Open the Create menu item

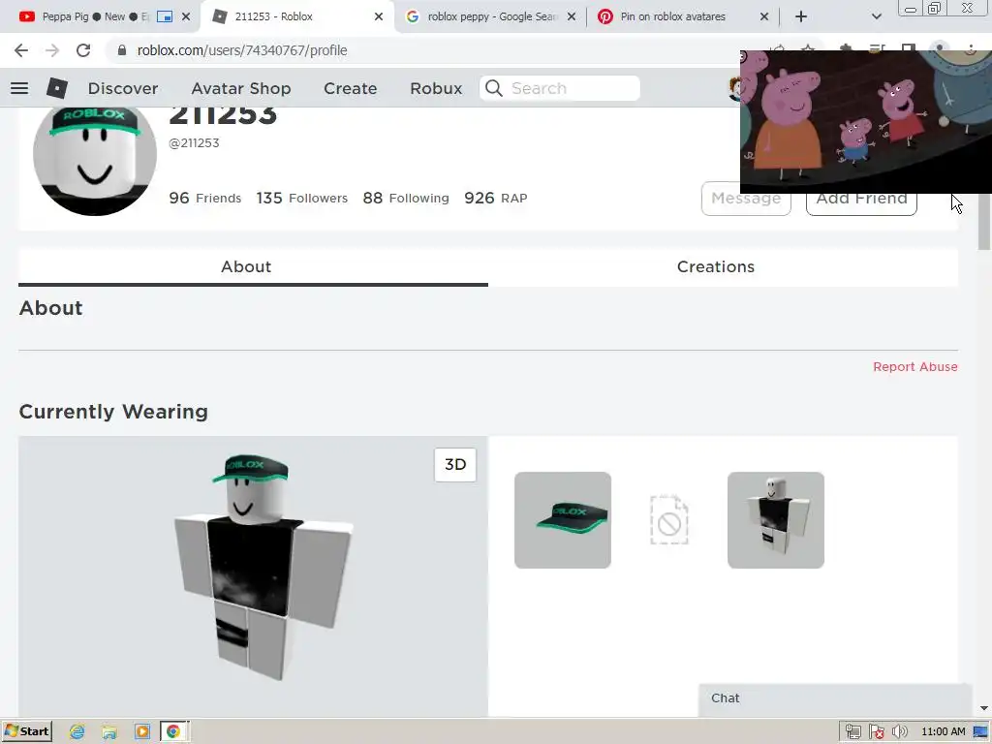pos(350,88)
